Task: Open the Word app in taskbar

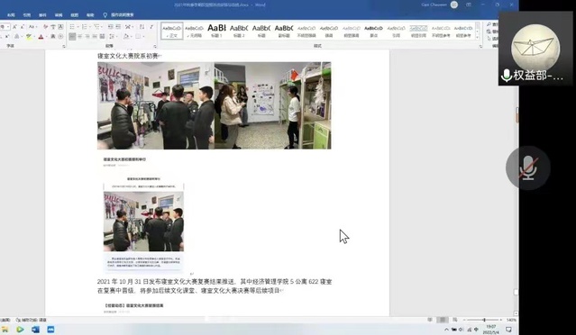Action: pyautogui.click(x=35, y=330)
